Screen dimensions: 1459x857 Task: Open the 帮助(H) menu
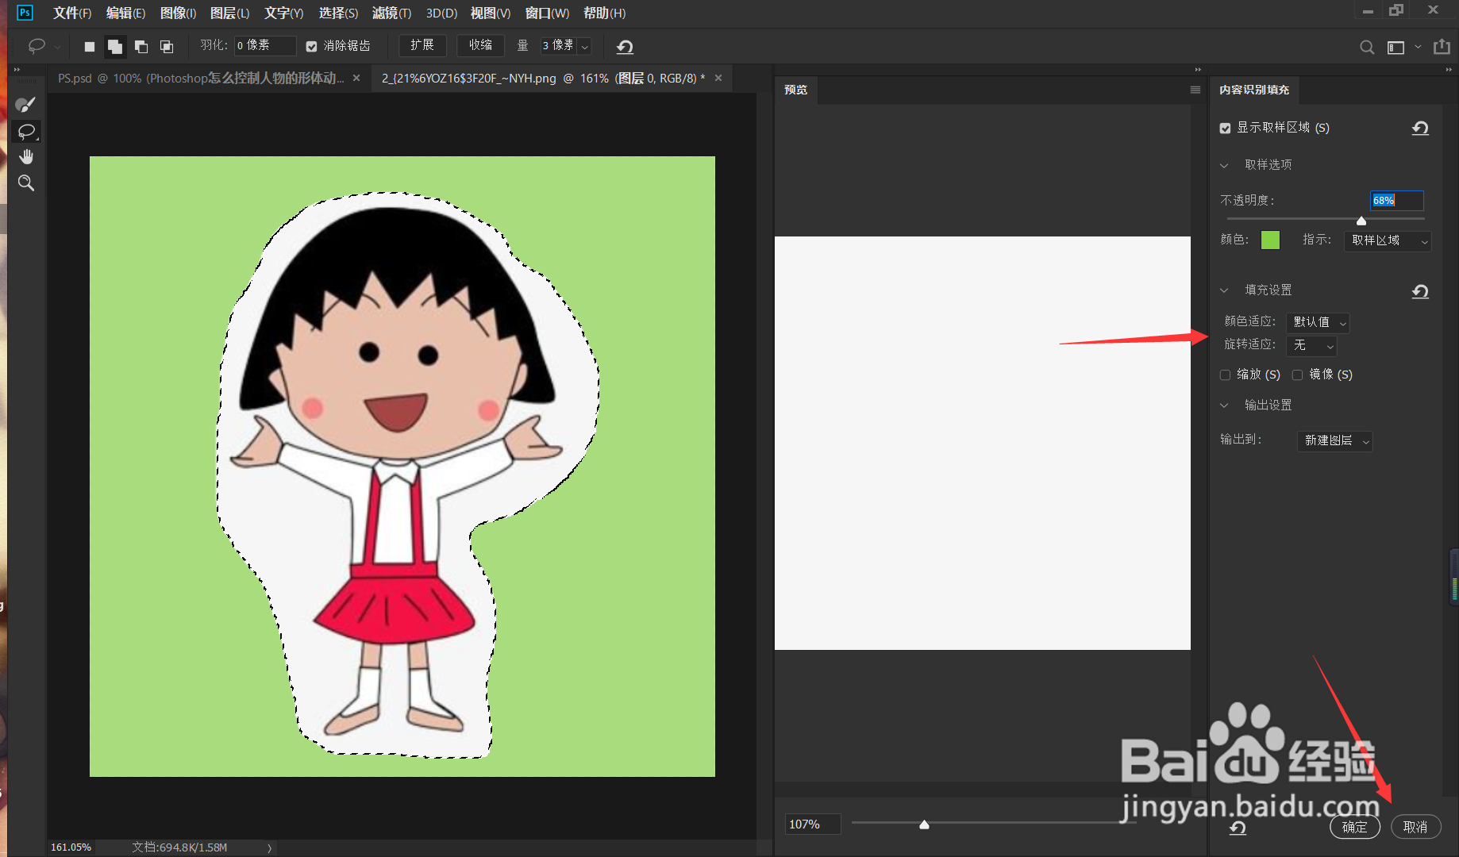pos(604,13)
